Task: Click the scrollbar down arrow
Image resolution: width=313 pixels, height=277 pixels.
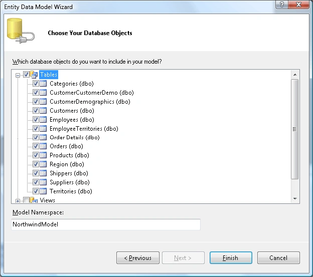Action: (295, 199)
